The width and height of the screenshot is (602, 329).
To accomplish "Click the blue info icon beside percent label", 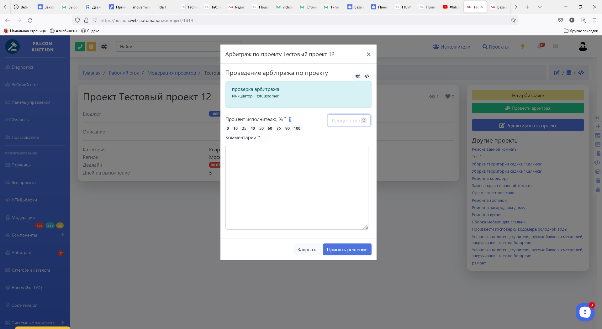I will (290, 119).
